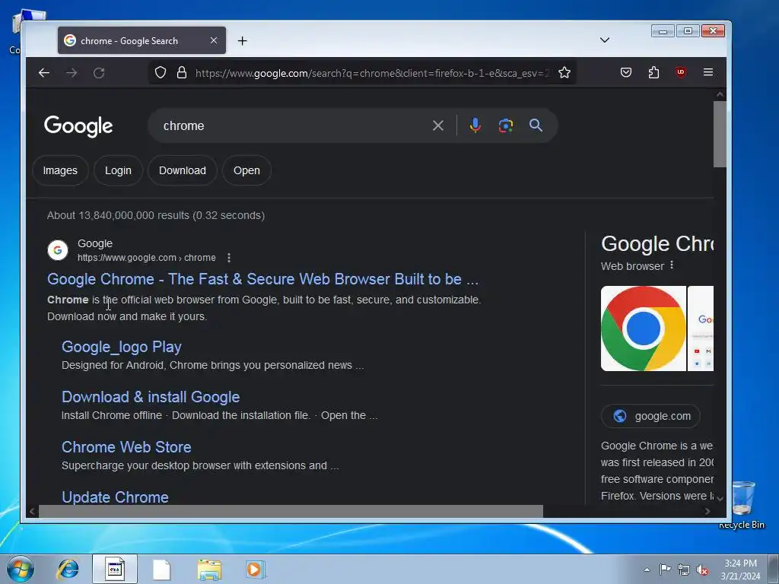The width and height of the screenshot is (779, 584).
Task: Open the Chrome Web Store sitelink
Action: [x=126, y=447]
